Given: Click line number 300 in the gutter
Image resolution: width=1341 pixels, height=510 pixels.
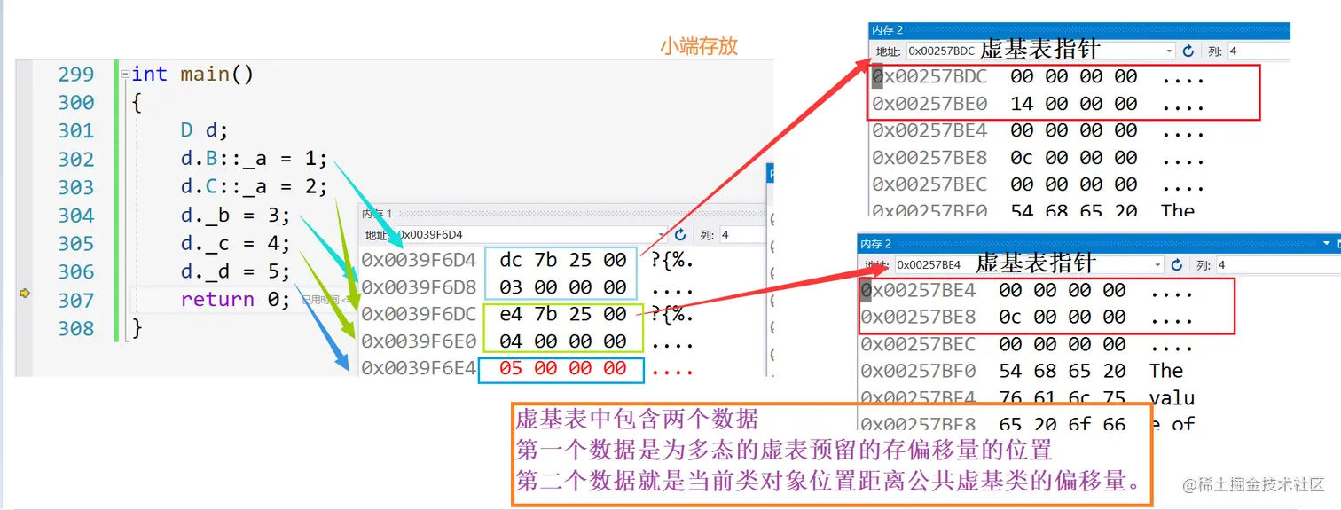Looking at the screenshot, I should click(76, 102).
